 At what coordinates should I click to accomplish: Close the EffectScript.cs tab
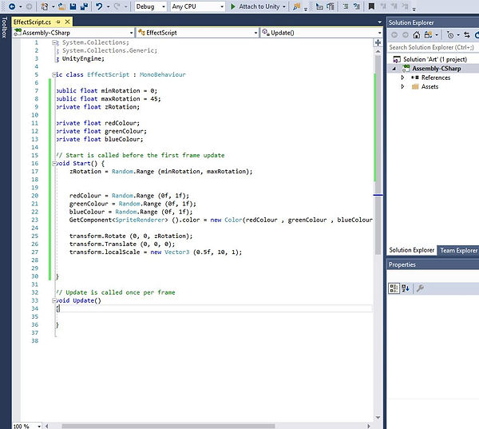68,22
